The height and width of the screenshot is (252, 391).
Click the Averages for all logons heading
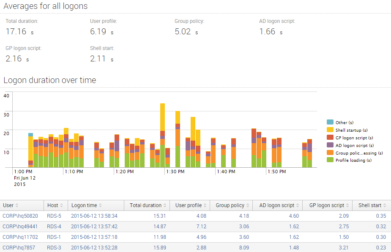[44, 6]
